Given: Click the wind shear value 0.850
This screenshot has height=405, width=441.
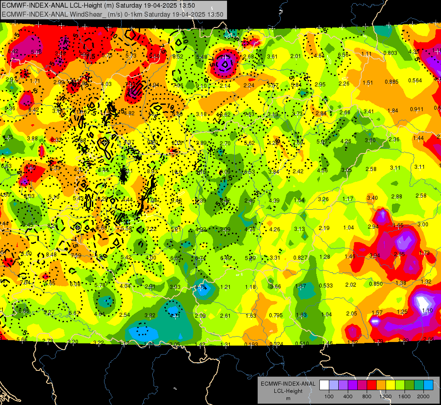Looking at the screenshot, I should [376, 284].
